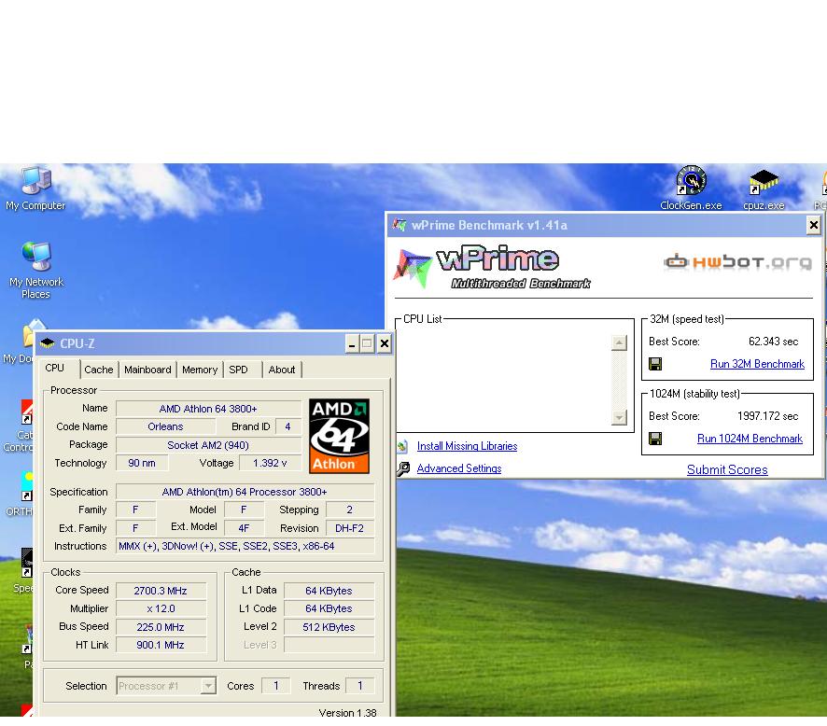The image size is (827, 726).
Task: Expand the Processor #1 selection dropdown
Action: click(x=209, y=686)
